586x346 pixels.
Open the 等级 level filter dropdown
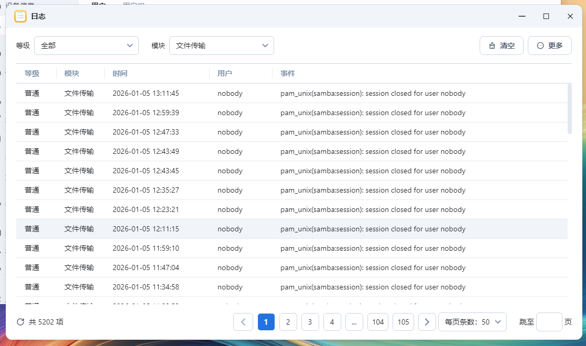86,46
